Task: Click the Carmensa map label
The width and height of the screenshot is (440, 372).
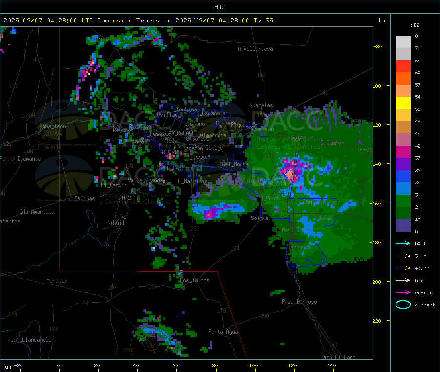Action: tap(299, 247)
